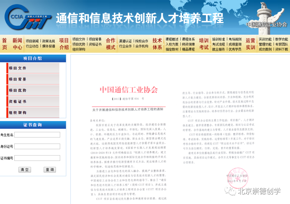Open 培训考试 menu
The height and width of the screenshot is (204, 290).
pos(204,44)
